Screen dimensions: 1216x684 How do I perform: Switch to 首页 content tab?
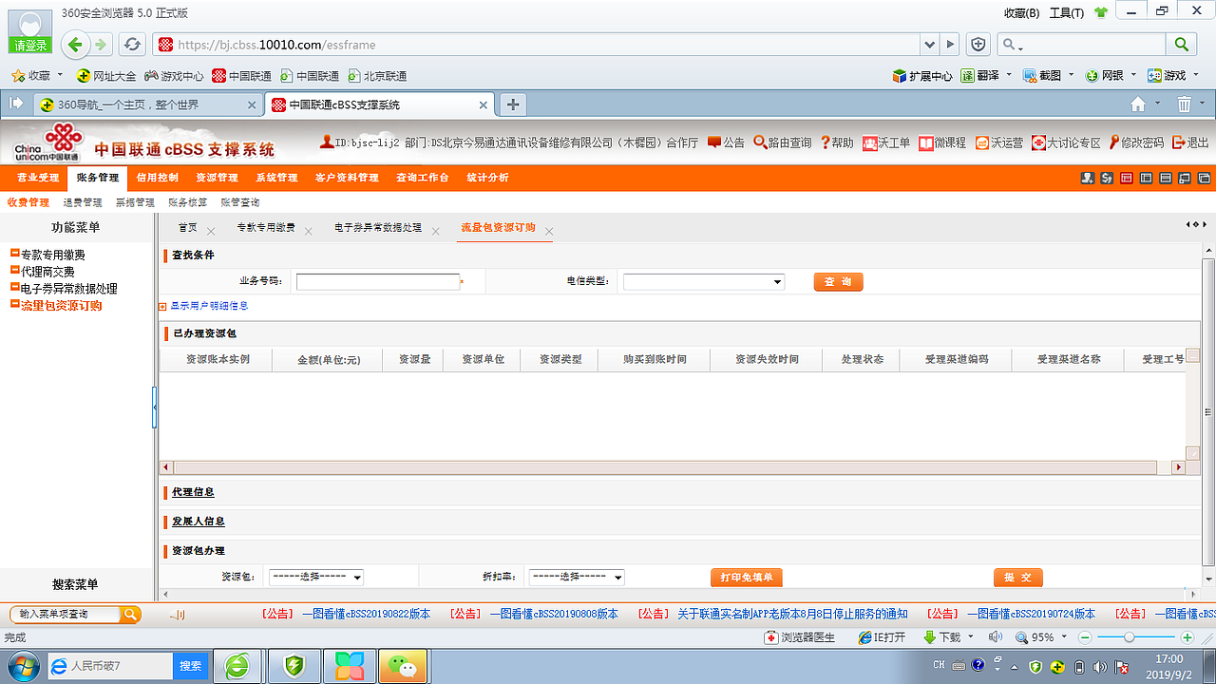(188, 228)
